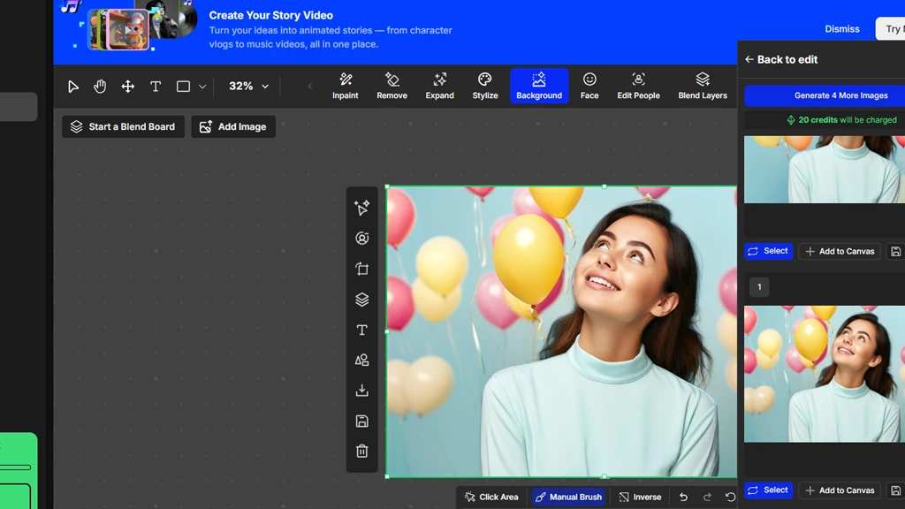The height and width of the screenshot is (509, 905).
Task: Click the crop icon in vertical toolbar
Action: click(x=361, y=269)
